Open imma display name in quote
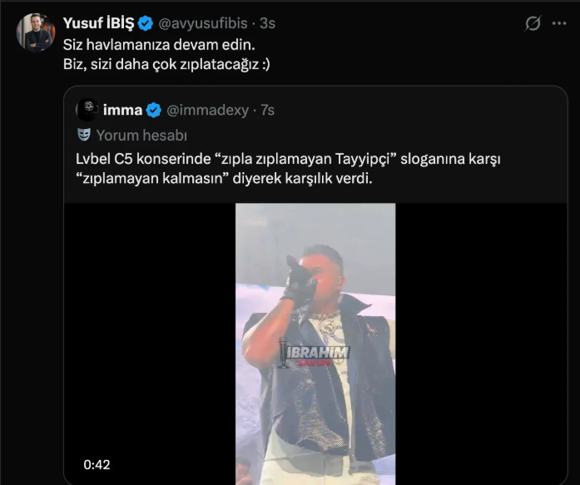 (x=122, y=110)
